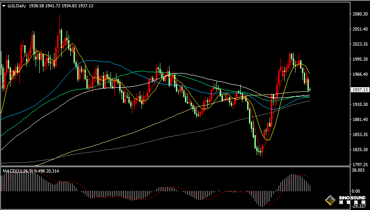Image resolution: width=370 pixels, height=210 pixels.
Task: Click the 1995.30 price axis label
Action: coord(361,59)
